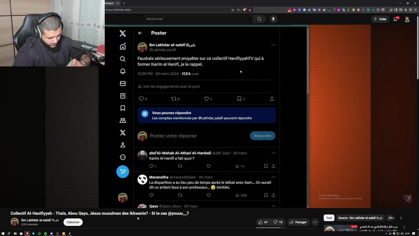Screen dimensions: 419x236
Task: Click the X logo in the sidebar
Action: pos(123,33)
